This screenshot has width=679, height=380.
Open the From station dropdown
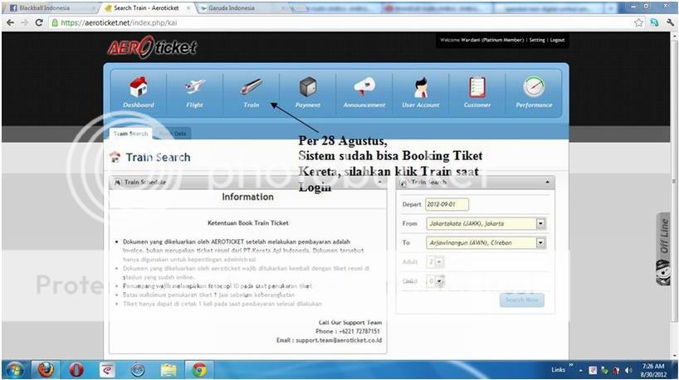(540, 223)
